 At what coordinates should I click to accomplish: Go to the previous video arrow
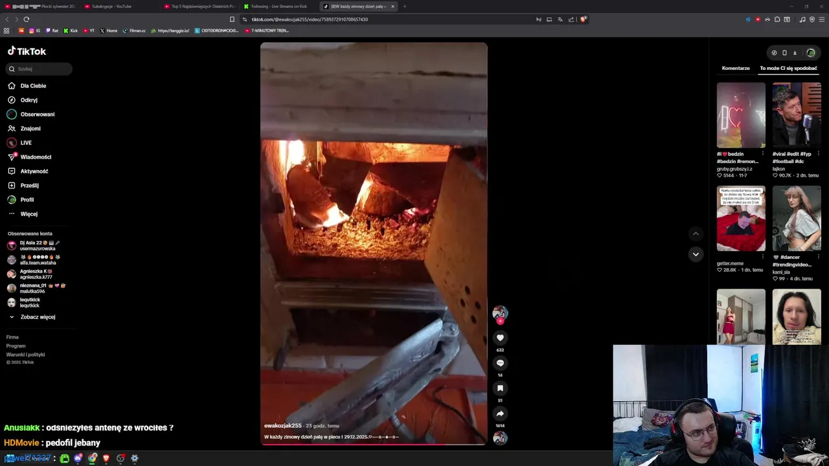(x=696, y=234)
